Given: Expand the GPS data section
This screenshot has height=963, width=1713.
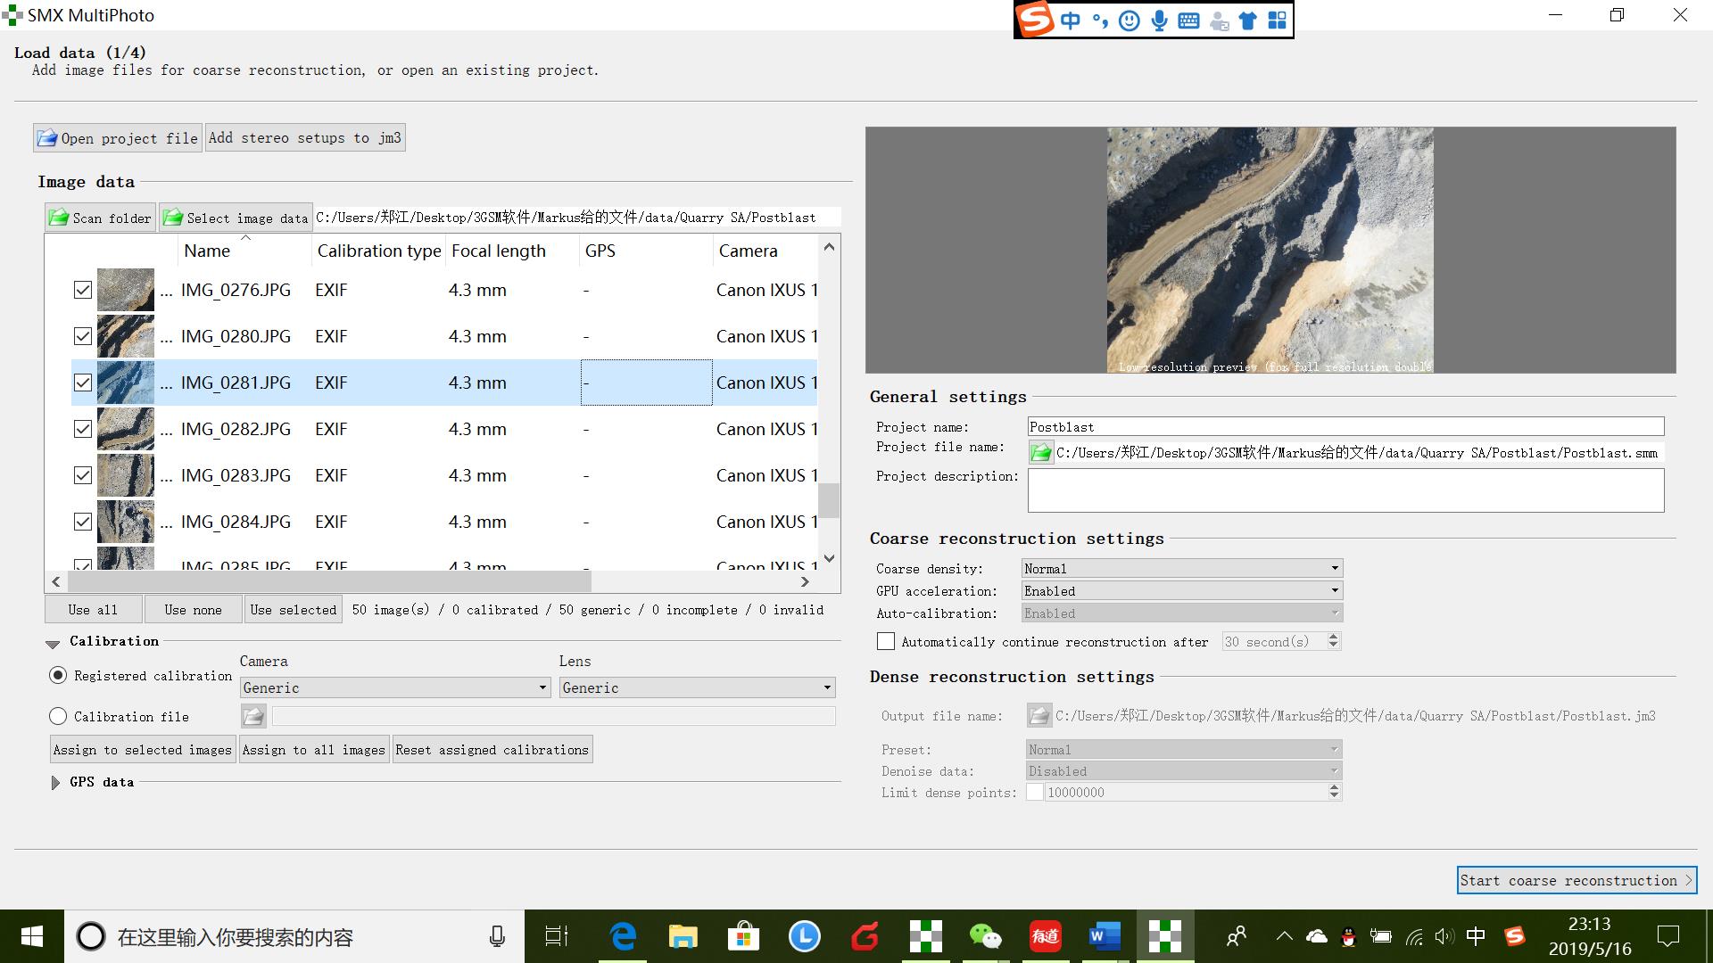Looking at the screenshot, I should [x=55, y=782].
